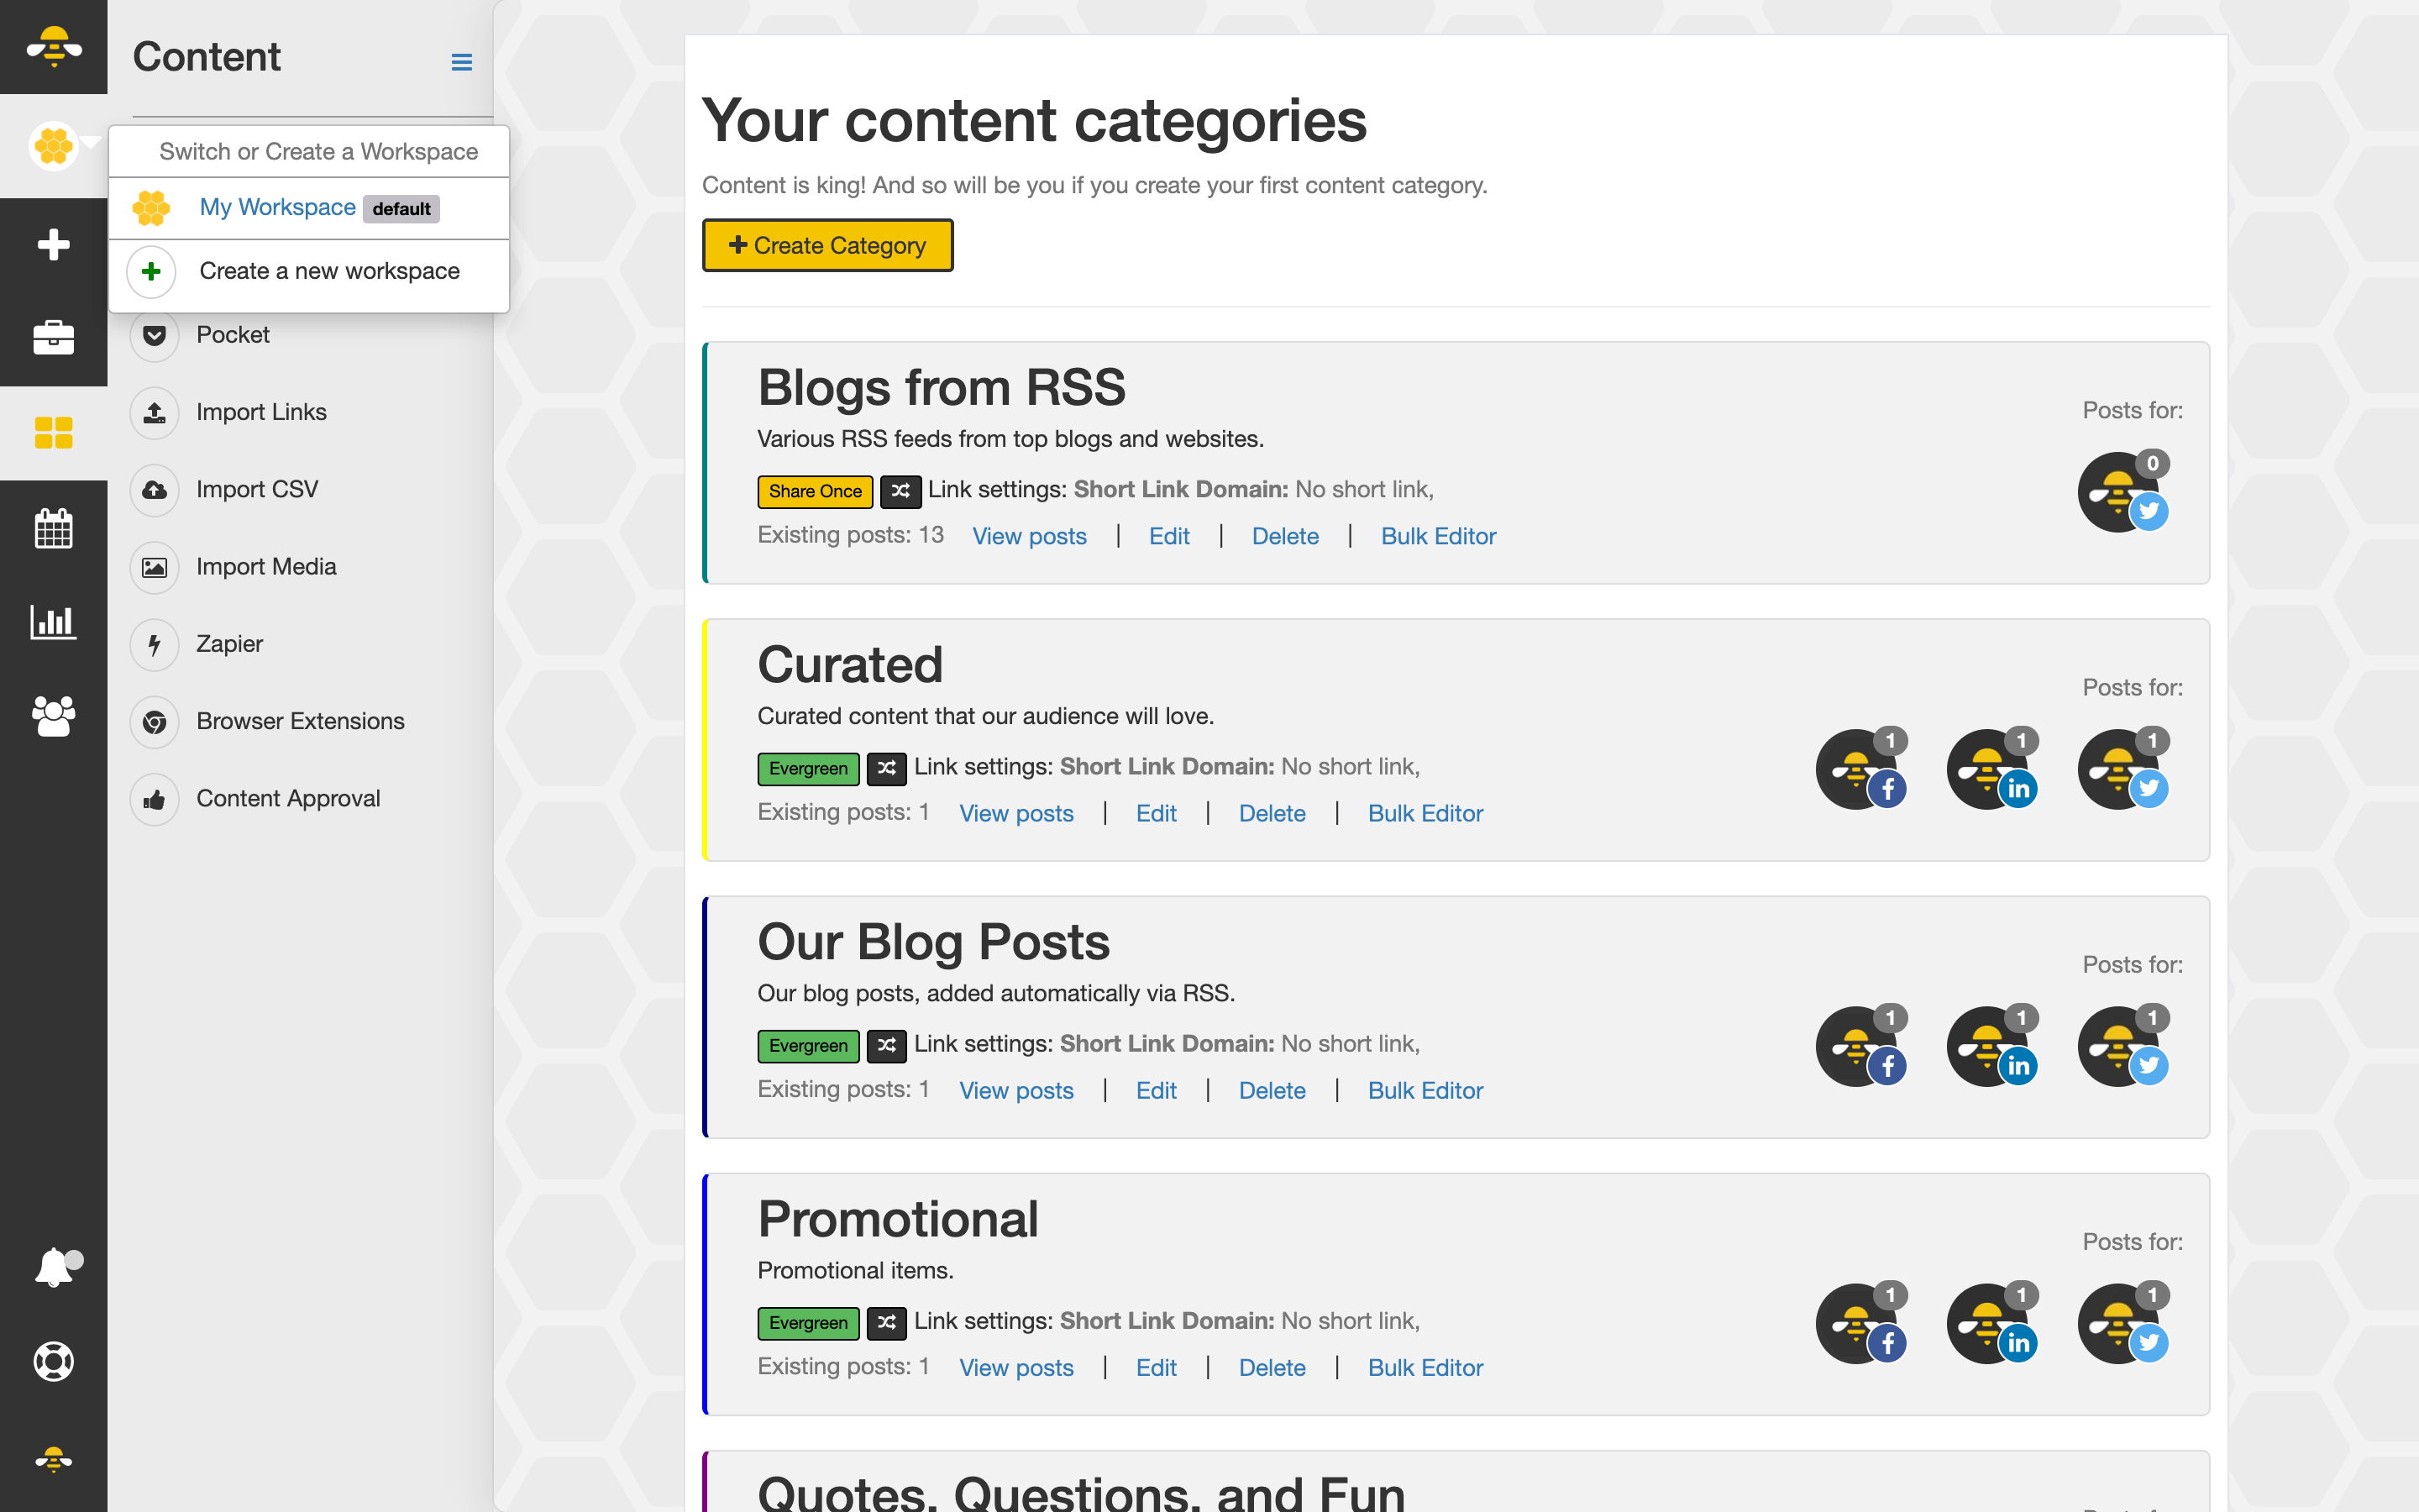The width and height of the screenshot is (2419, 1512).
Task: Choose Create a new workspace
Action: point(329,271)
